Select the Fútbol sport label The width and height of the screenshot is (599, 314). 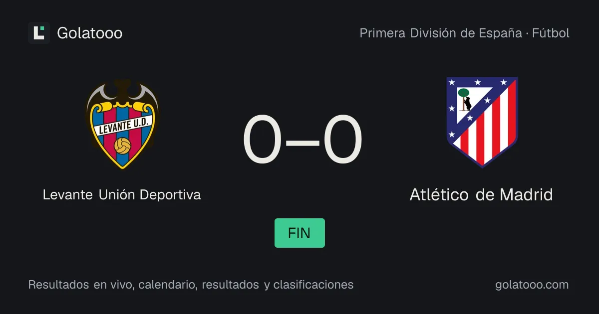(x=551, y=33)
